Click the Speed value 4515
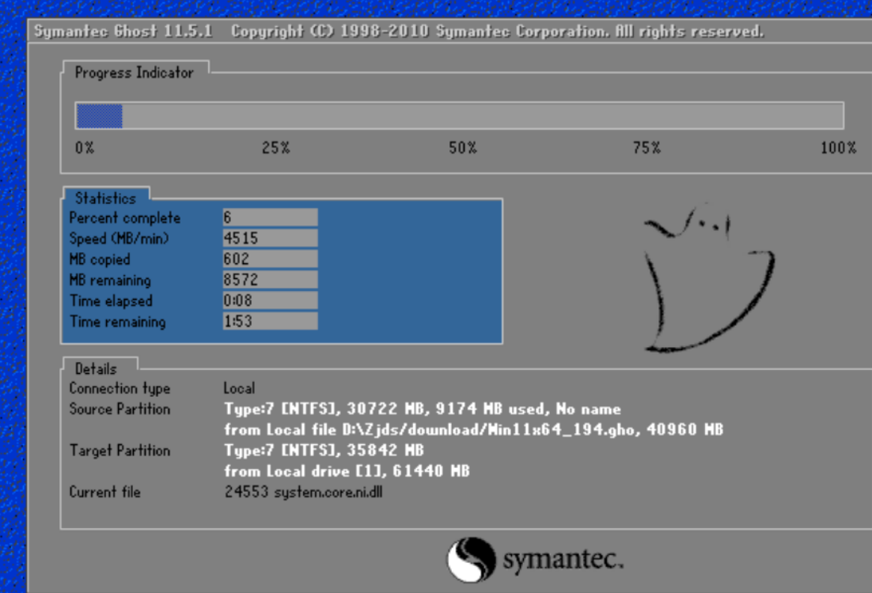 tap(271, 238)
